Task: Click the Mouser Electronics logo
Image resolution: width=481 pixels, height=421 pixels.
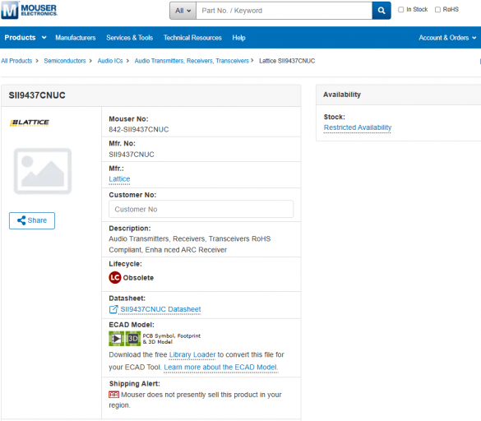Action: coord(29,10)
